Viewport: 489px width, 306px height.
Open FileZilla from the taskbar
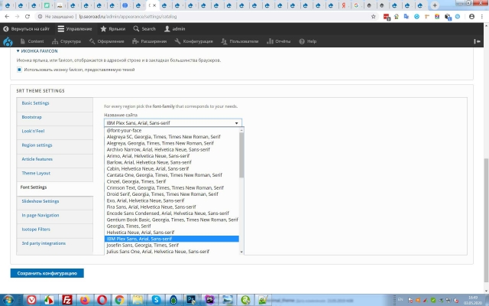[x=68, y=298]
